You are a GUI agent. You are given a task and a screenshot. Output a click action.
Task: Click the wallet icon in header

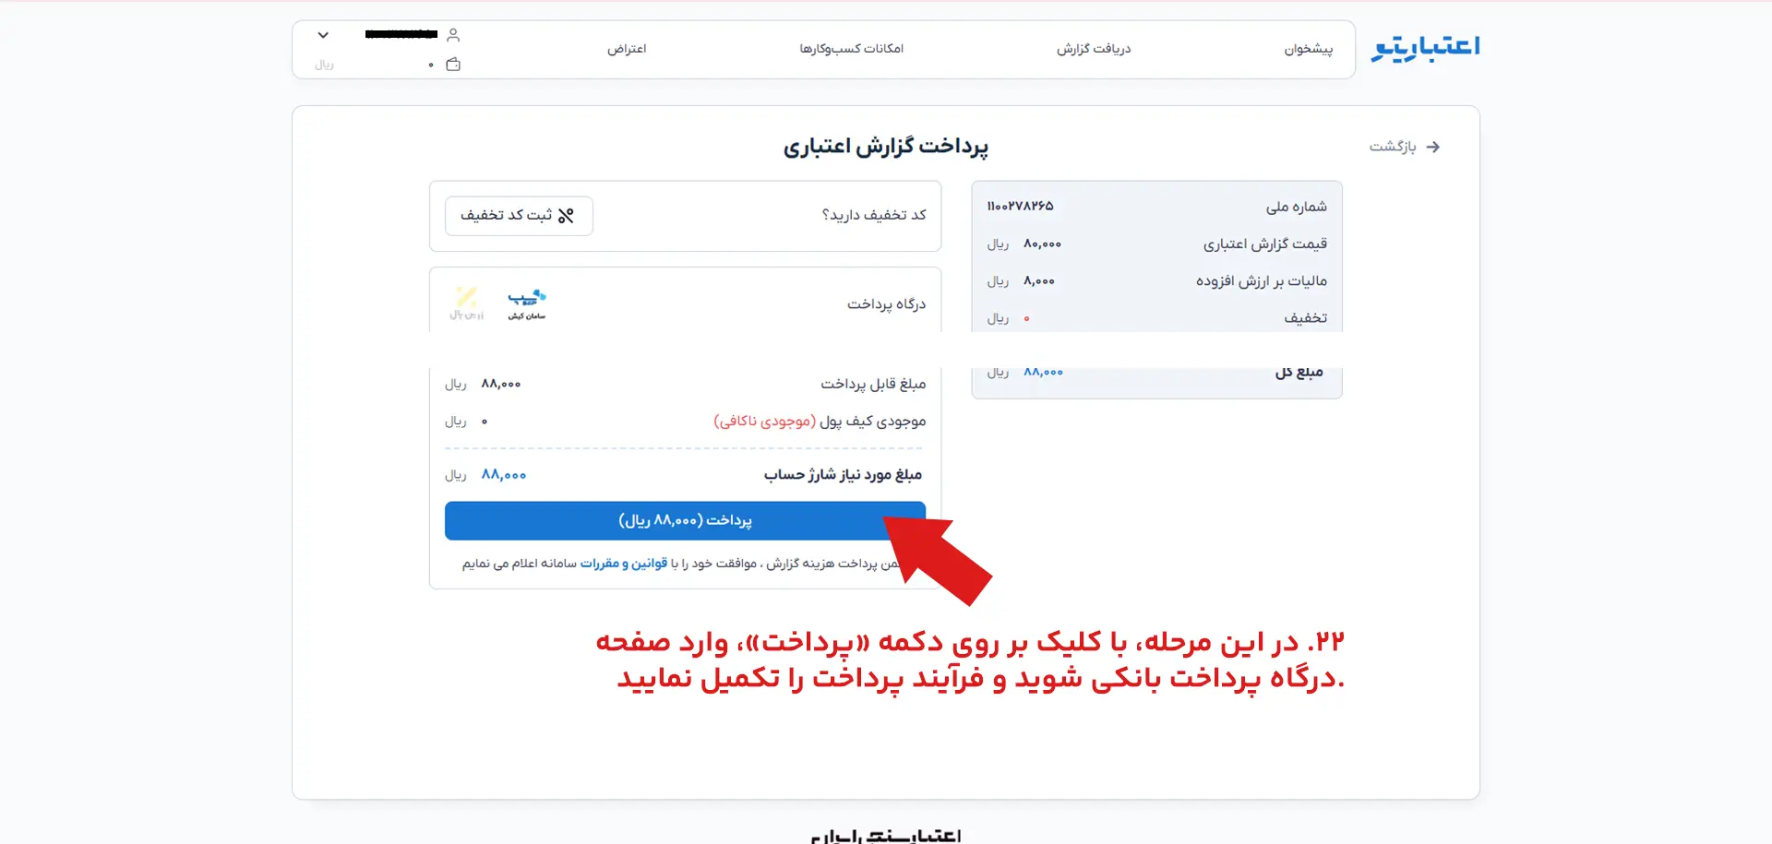point(453,65)
